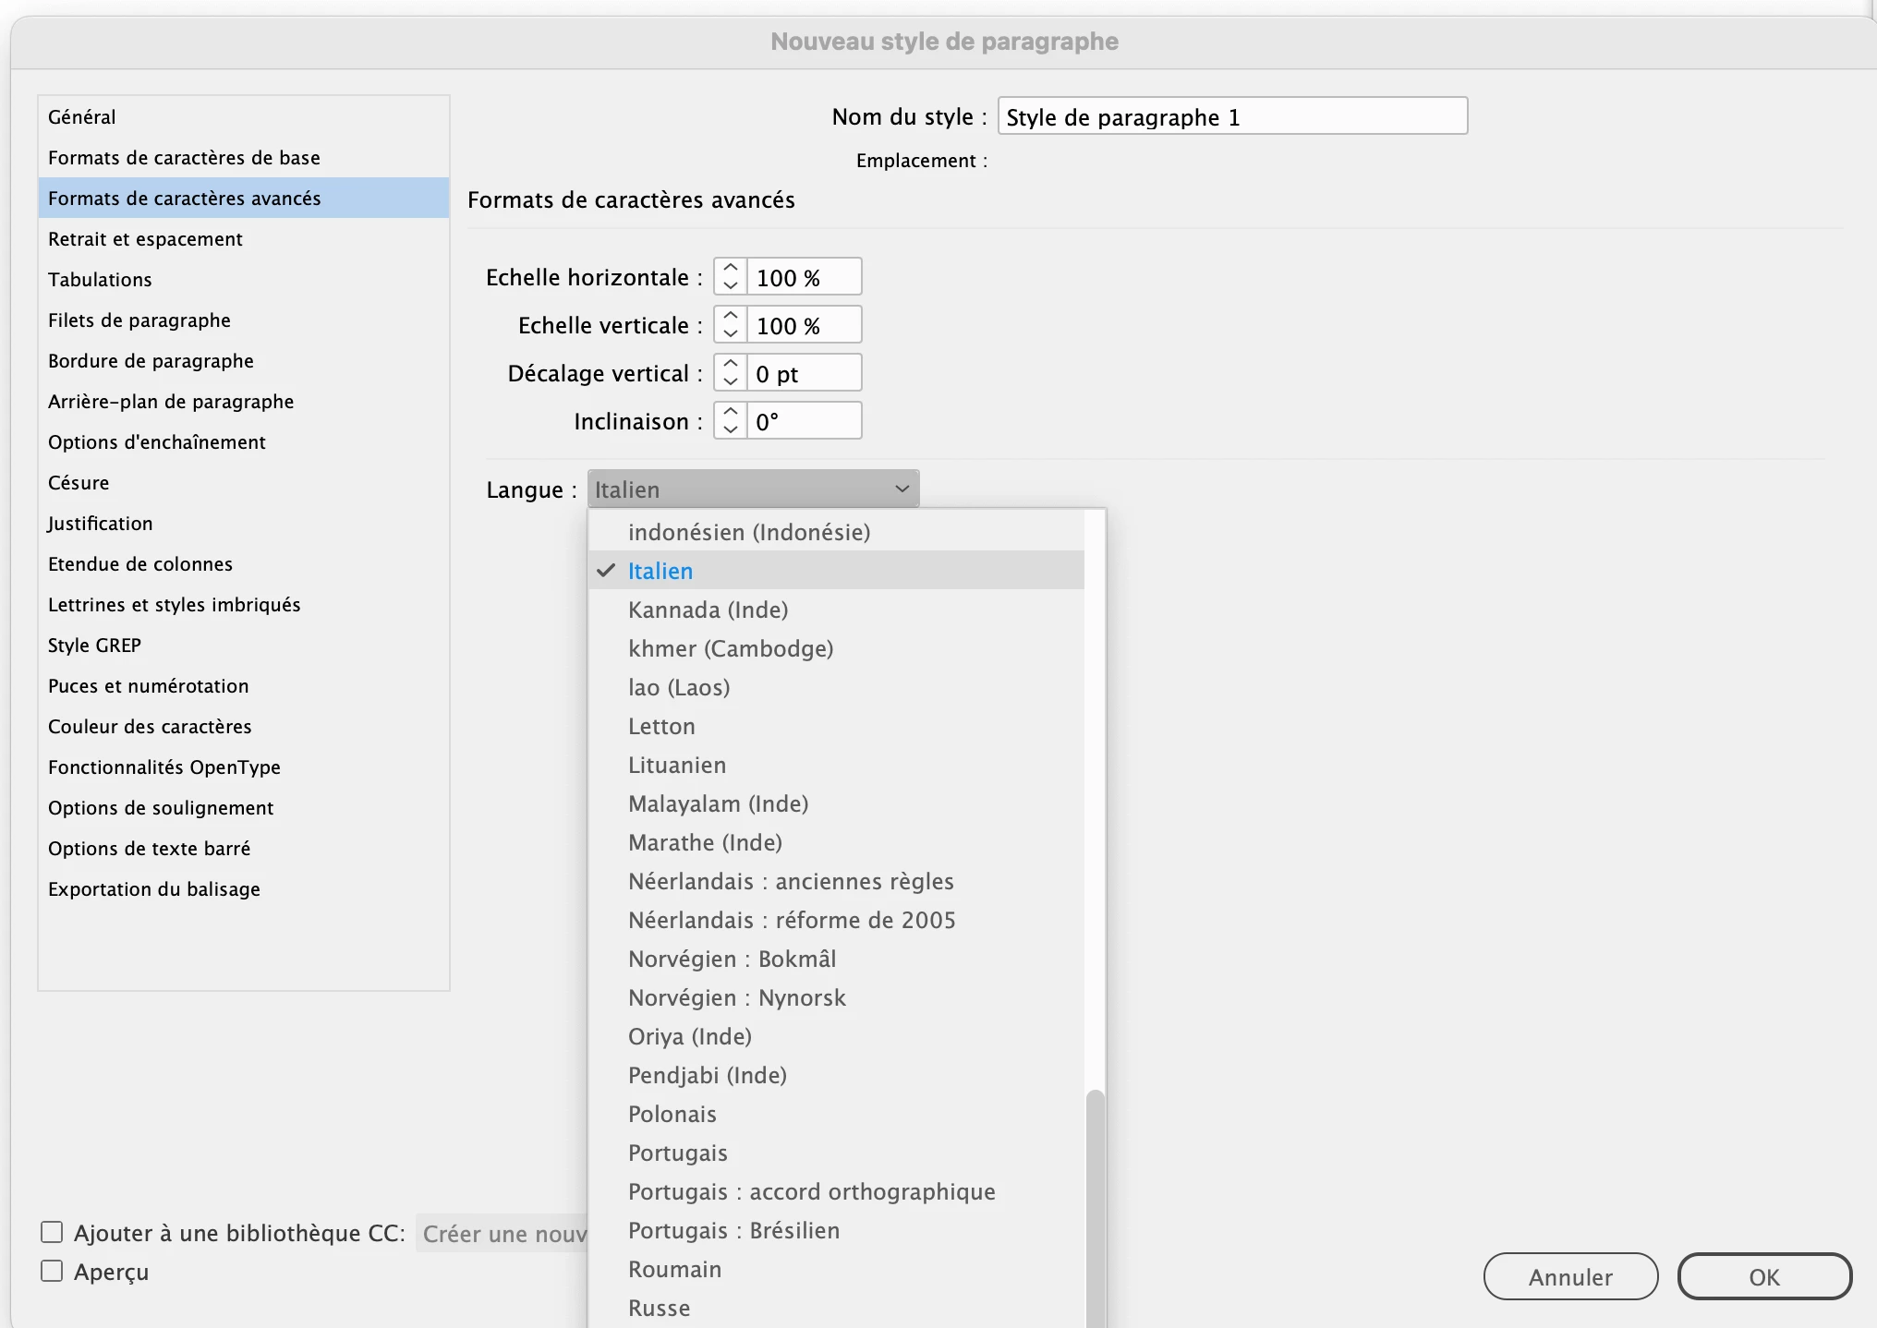Increase horizontal scale with up arrow

(x=731, y=269)
